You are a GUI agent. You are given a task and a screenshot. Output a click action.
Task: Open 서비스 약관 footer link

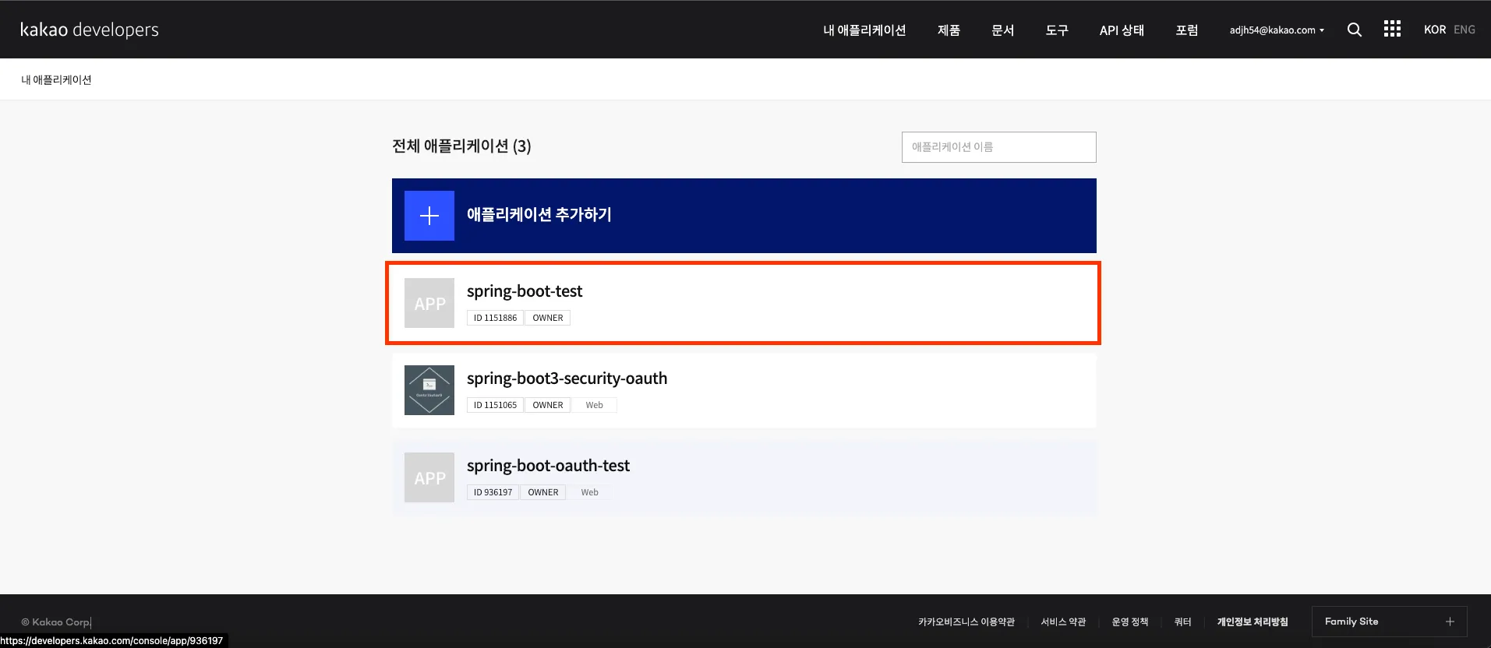[1063, 622]
